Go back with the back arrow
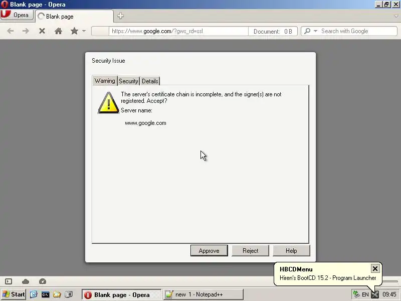Image resolution: width=401 pixels, height=301 pixels. (11, 31)
